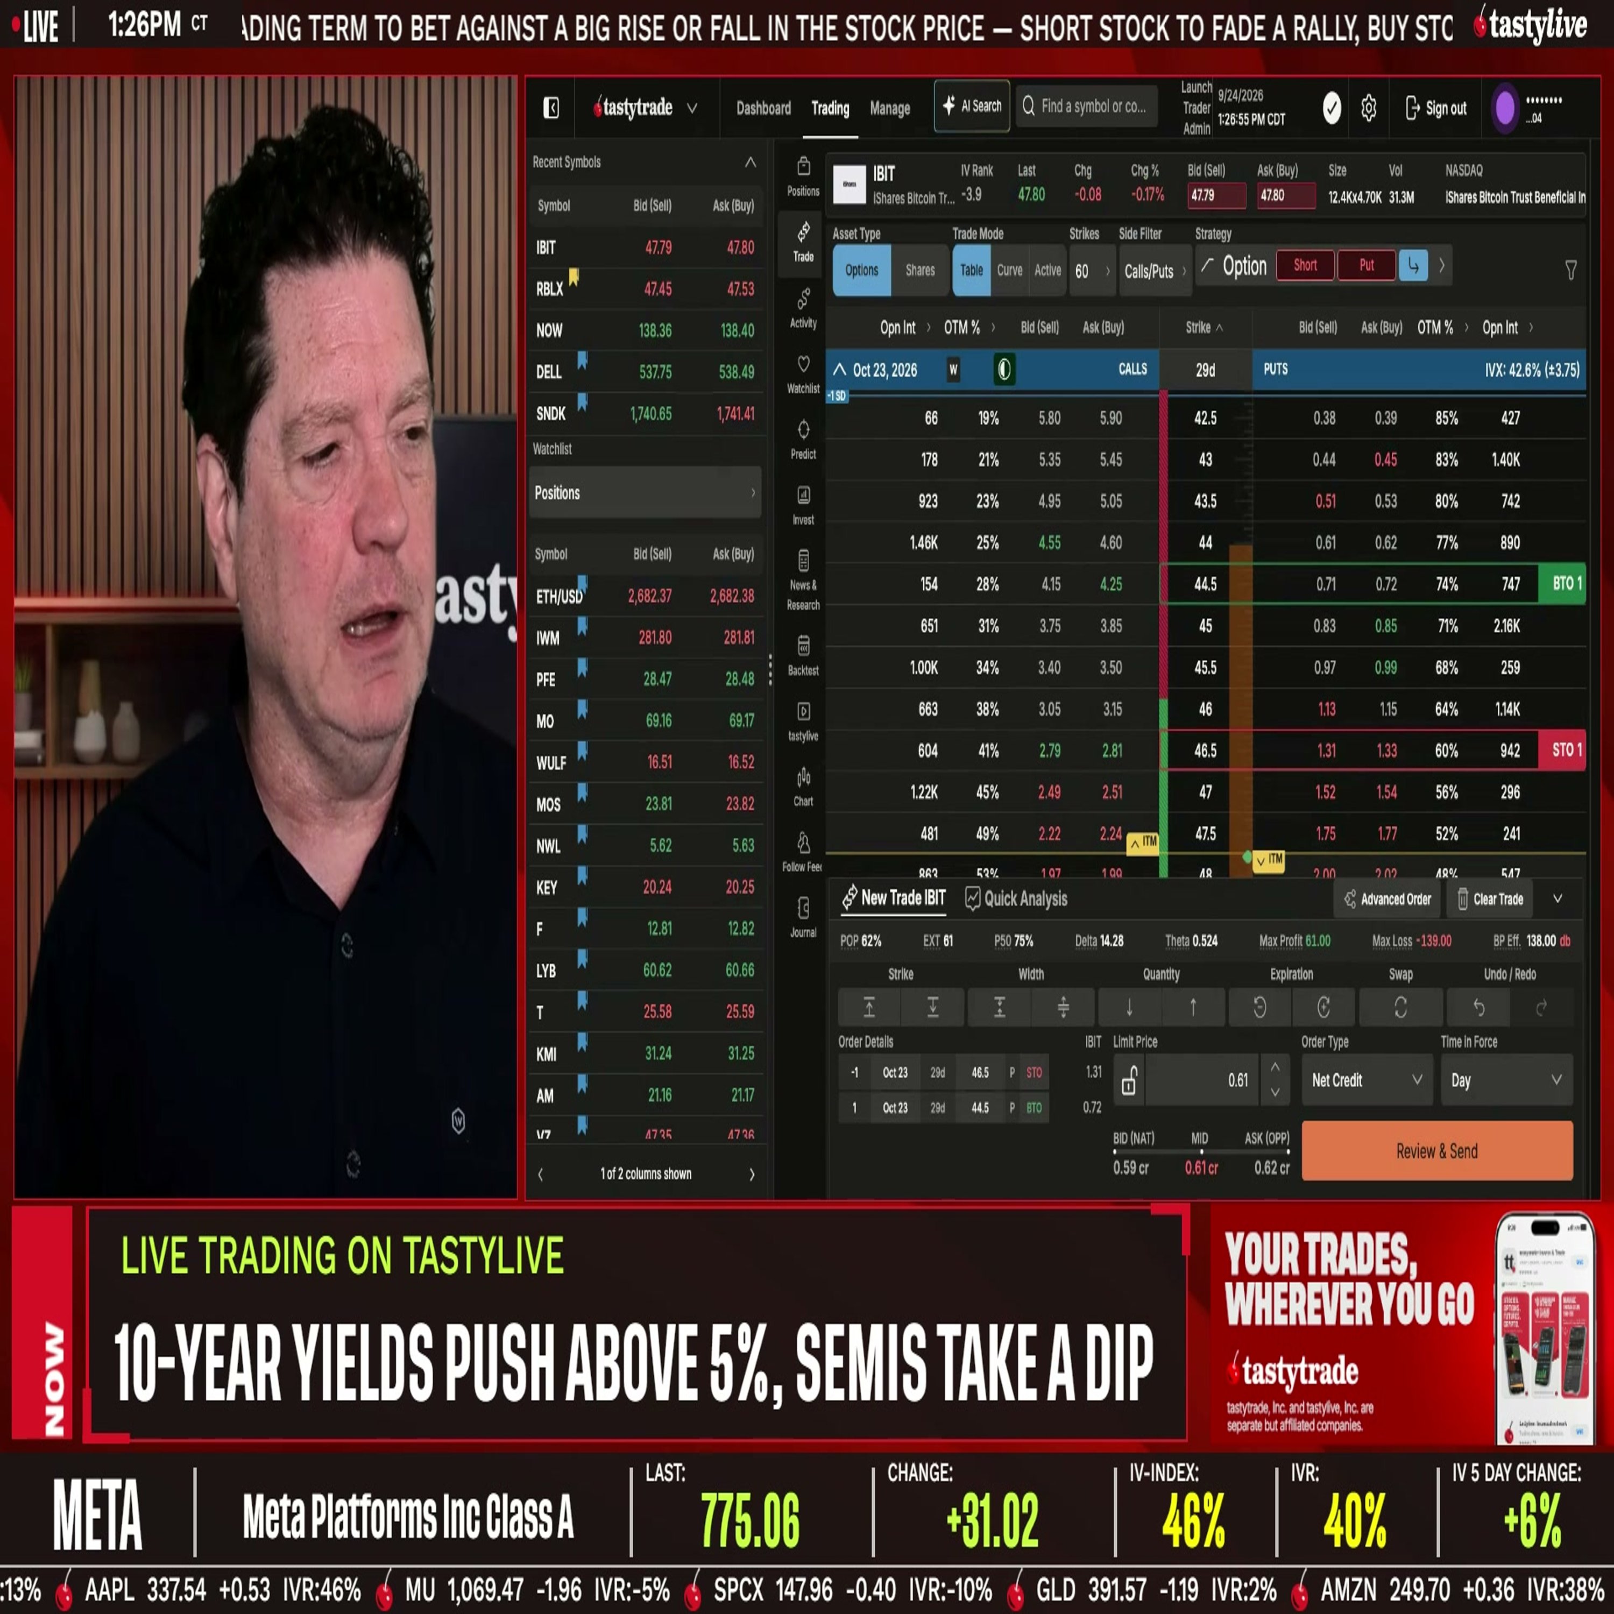Switch trade mode to Table

[971, 270]
